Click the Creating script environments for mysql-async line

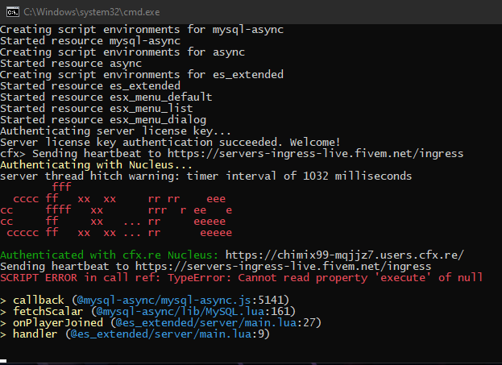(x=142, y=30)
